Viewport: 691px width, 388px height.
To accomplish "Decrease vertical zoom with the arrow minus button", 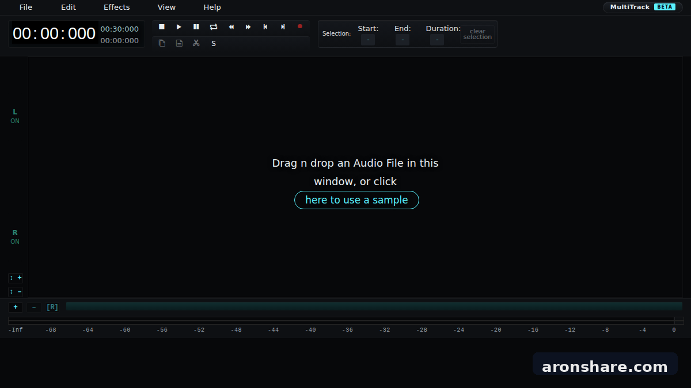I will 16,291.
